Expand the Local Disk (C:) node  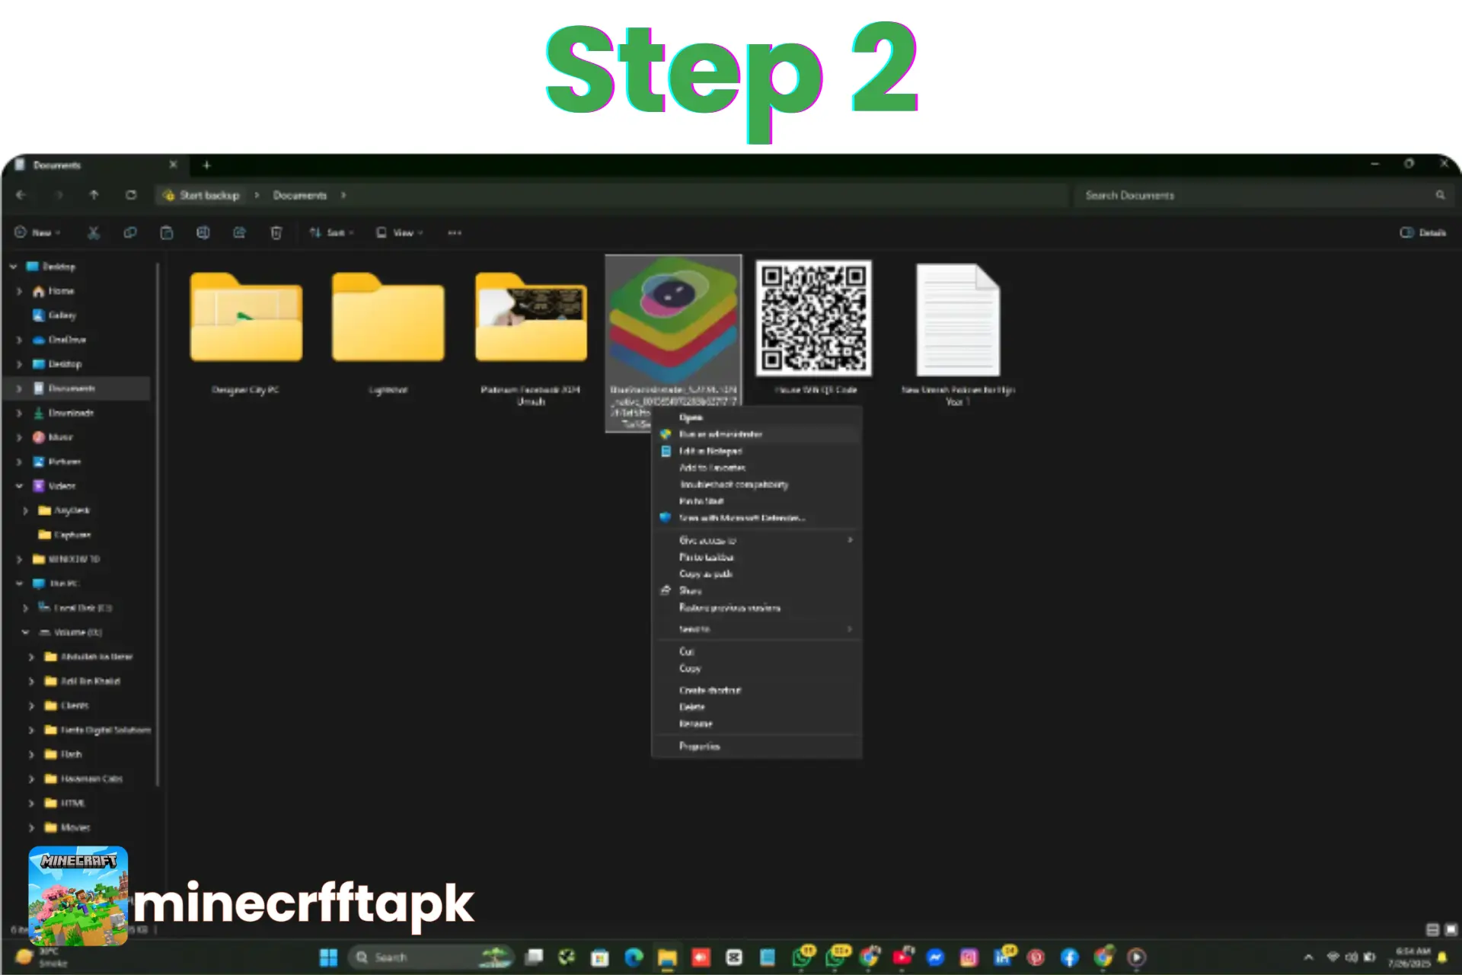click(x=25, y=608)
